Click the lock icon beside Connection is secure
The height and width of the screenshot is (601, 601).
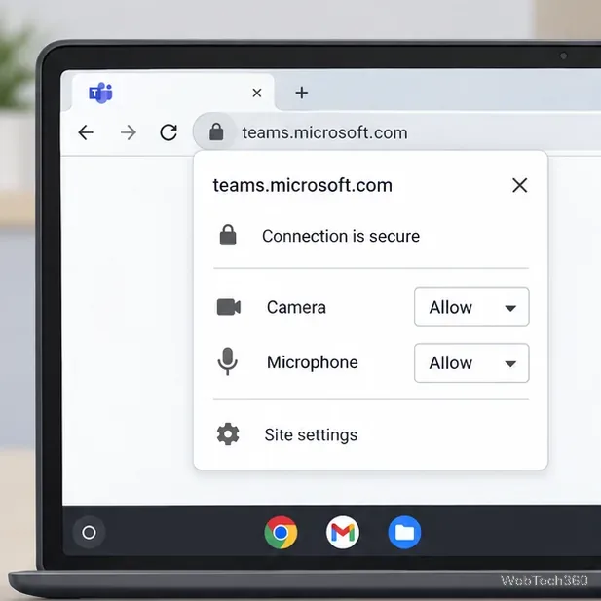pyautogui.click(x=228, y=235)
